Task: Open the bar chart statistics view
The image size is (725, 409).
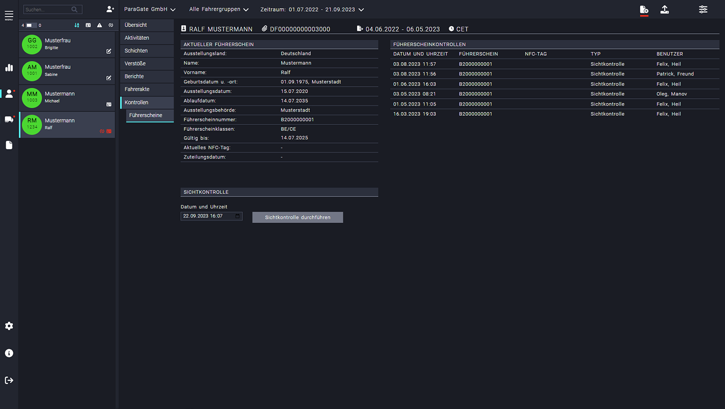Action: click(9, 67)
